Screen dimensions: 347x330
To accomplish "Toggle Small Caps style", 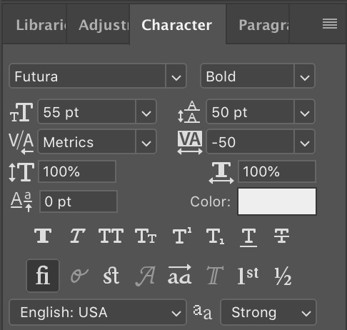I will pos(146,236).
